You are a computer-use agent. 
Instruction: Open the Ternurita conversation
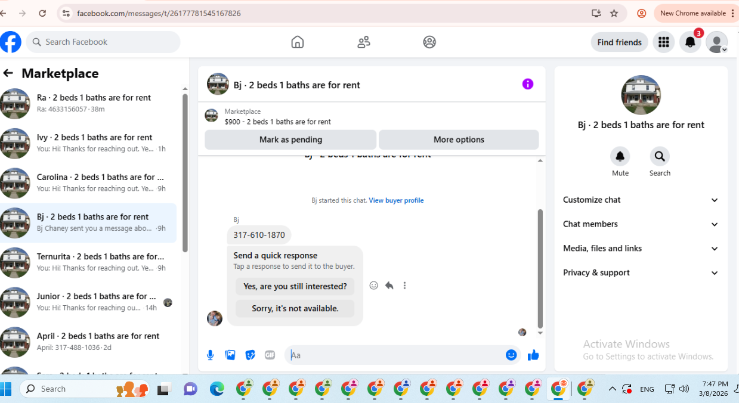pyautogui.click(x=88, y=262)
